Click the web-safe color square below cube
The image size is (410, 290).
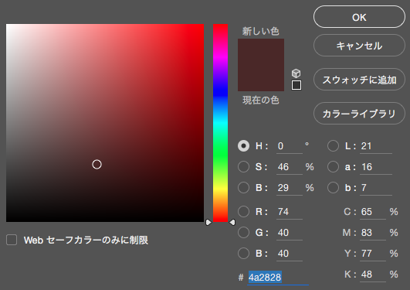(296, 85)
